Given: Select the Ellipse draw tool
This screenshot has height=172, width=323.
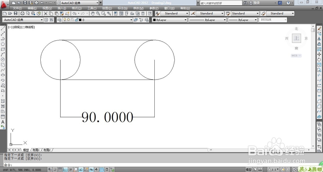Looking at the screenshot, I should (x=3, y=75).
